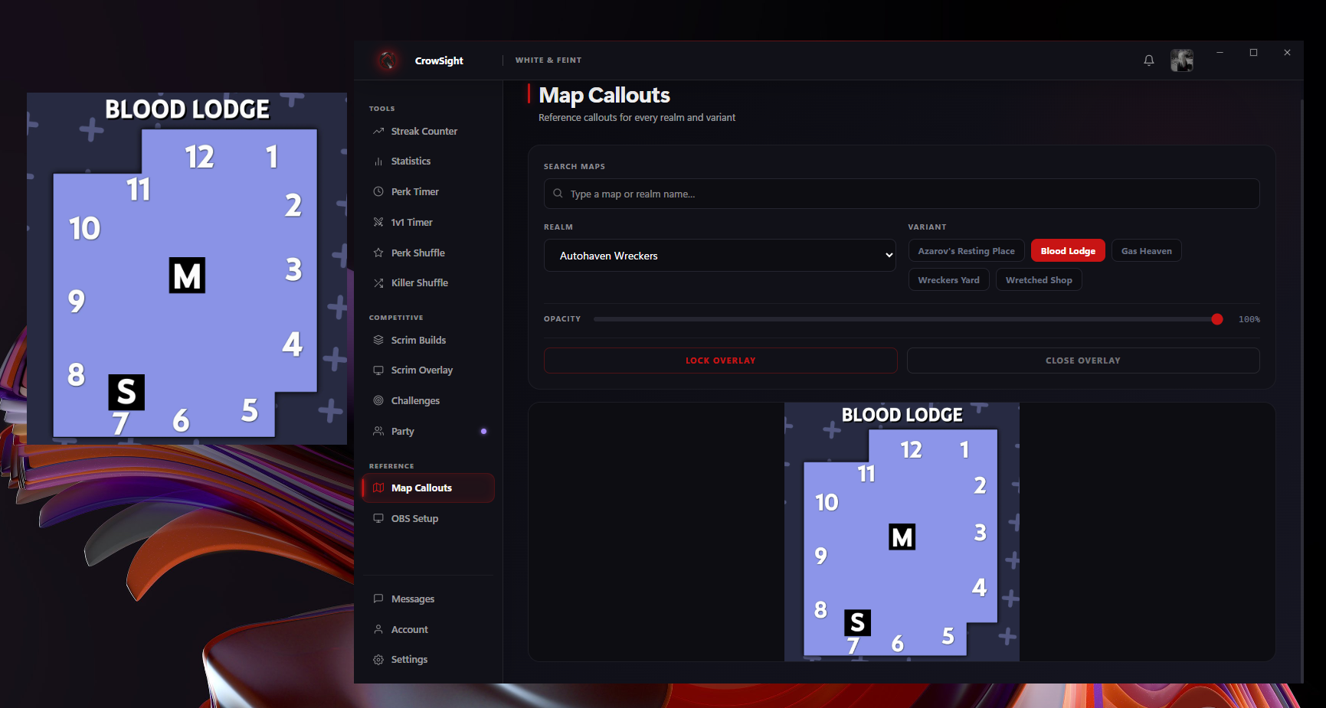
Task: Click the user avatar picture
Action: (1182, 60)
